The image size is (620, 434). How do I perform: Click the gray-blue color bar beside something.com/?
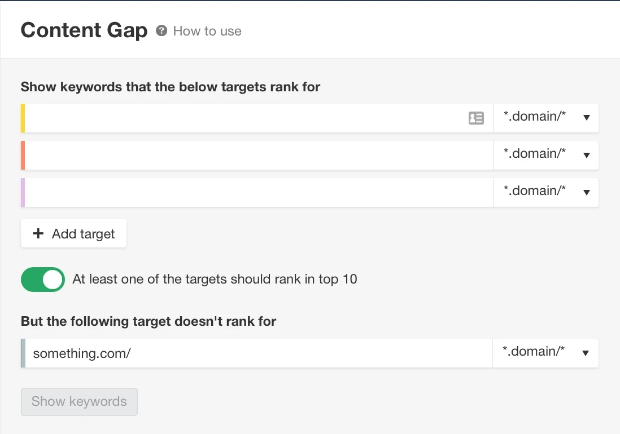coord(23,353)
